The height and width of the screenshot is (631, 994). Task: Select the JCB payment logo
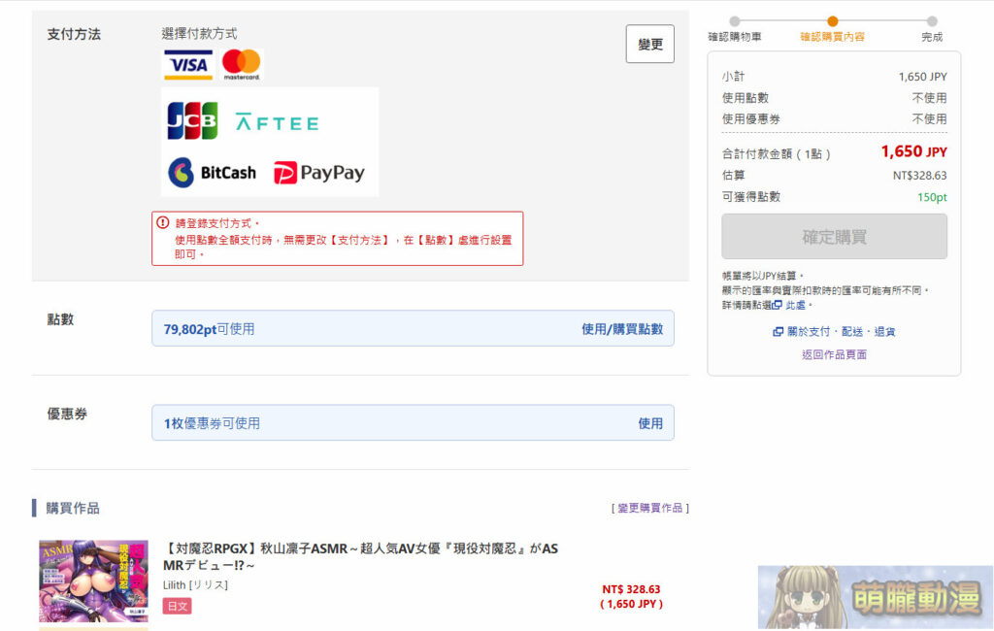click(x=193, y=120)
